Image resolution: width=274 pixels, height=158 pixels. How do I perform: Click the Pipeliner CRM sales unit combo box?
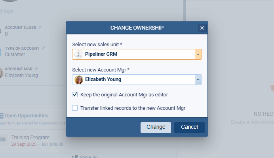(135, 54)
